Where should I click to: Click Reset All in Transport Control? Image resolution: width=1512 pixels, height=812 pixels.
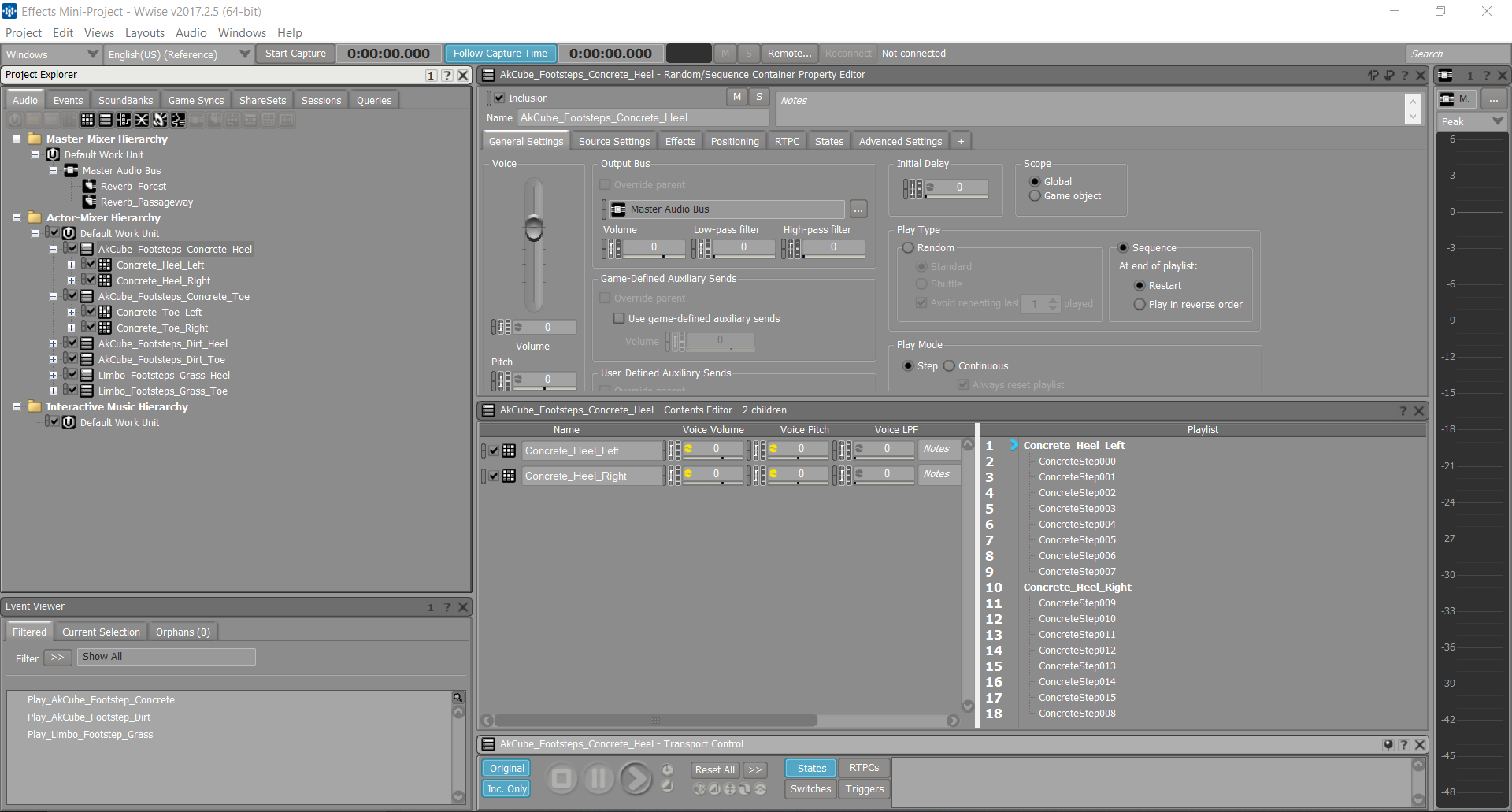click(714, 770)
